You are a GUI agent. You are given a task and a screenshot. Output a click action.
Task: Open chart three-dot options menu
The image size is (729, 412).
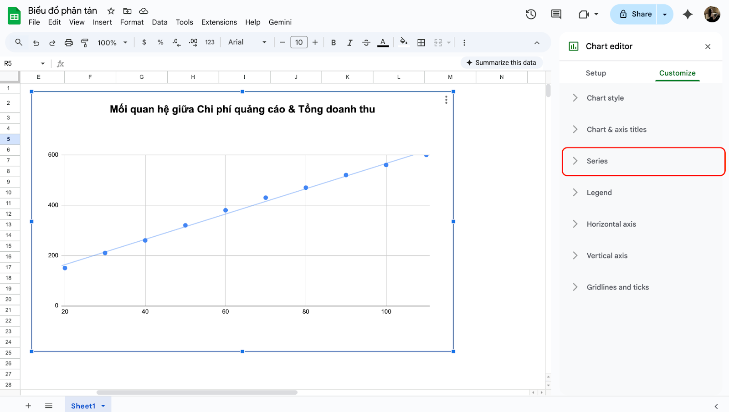[446, 100]
